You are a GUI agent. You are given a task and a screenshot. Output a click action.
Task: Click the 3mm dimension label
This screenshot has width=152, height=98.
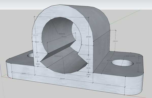coord(37,64)
